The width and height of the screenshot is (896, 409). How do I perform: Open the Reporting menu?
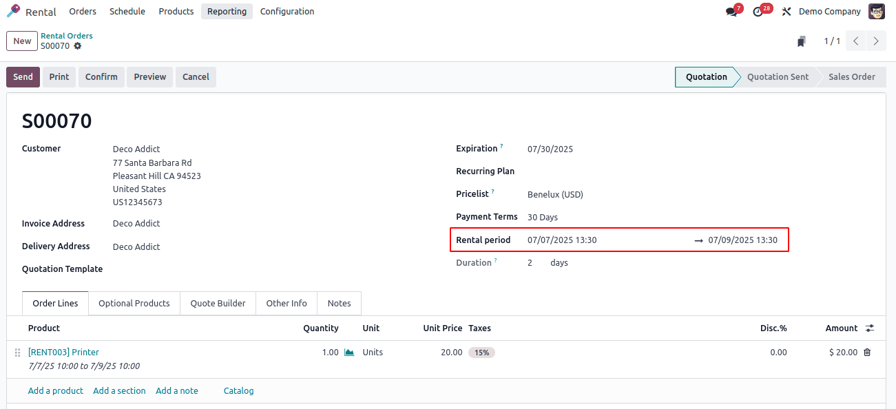(227, 11)
